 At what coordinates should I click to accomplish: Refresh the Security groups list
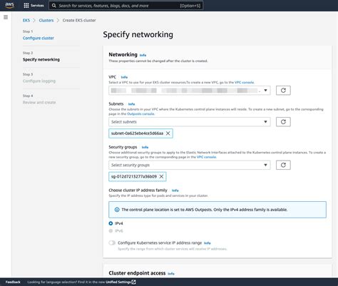[x=283, y=165]
